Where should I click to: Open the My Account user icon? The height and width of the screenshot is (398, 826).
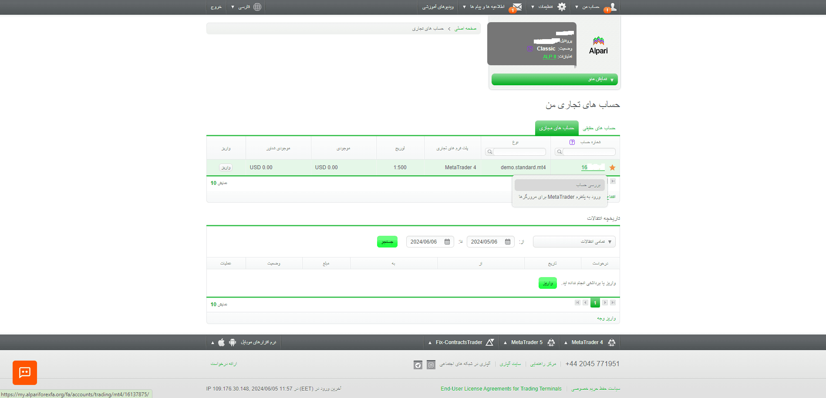click(x=612, y=7)
